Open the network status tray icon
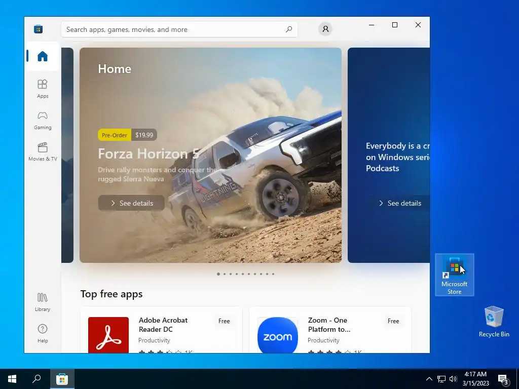Screen dimensions: 519x389 point(441,379)
